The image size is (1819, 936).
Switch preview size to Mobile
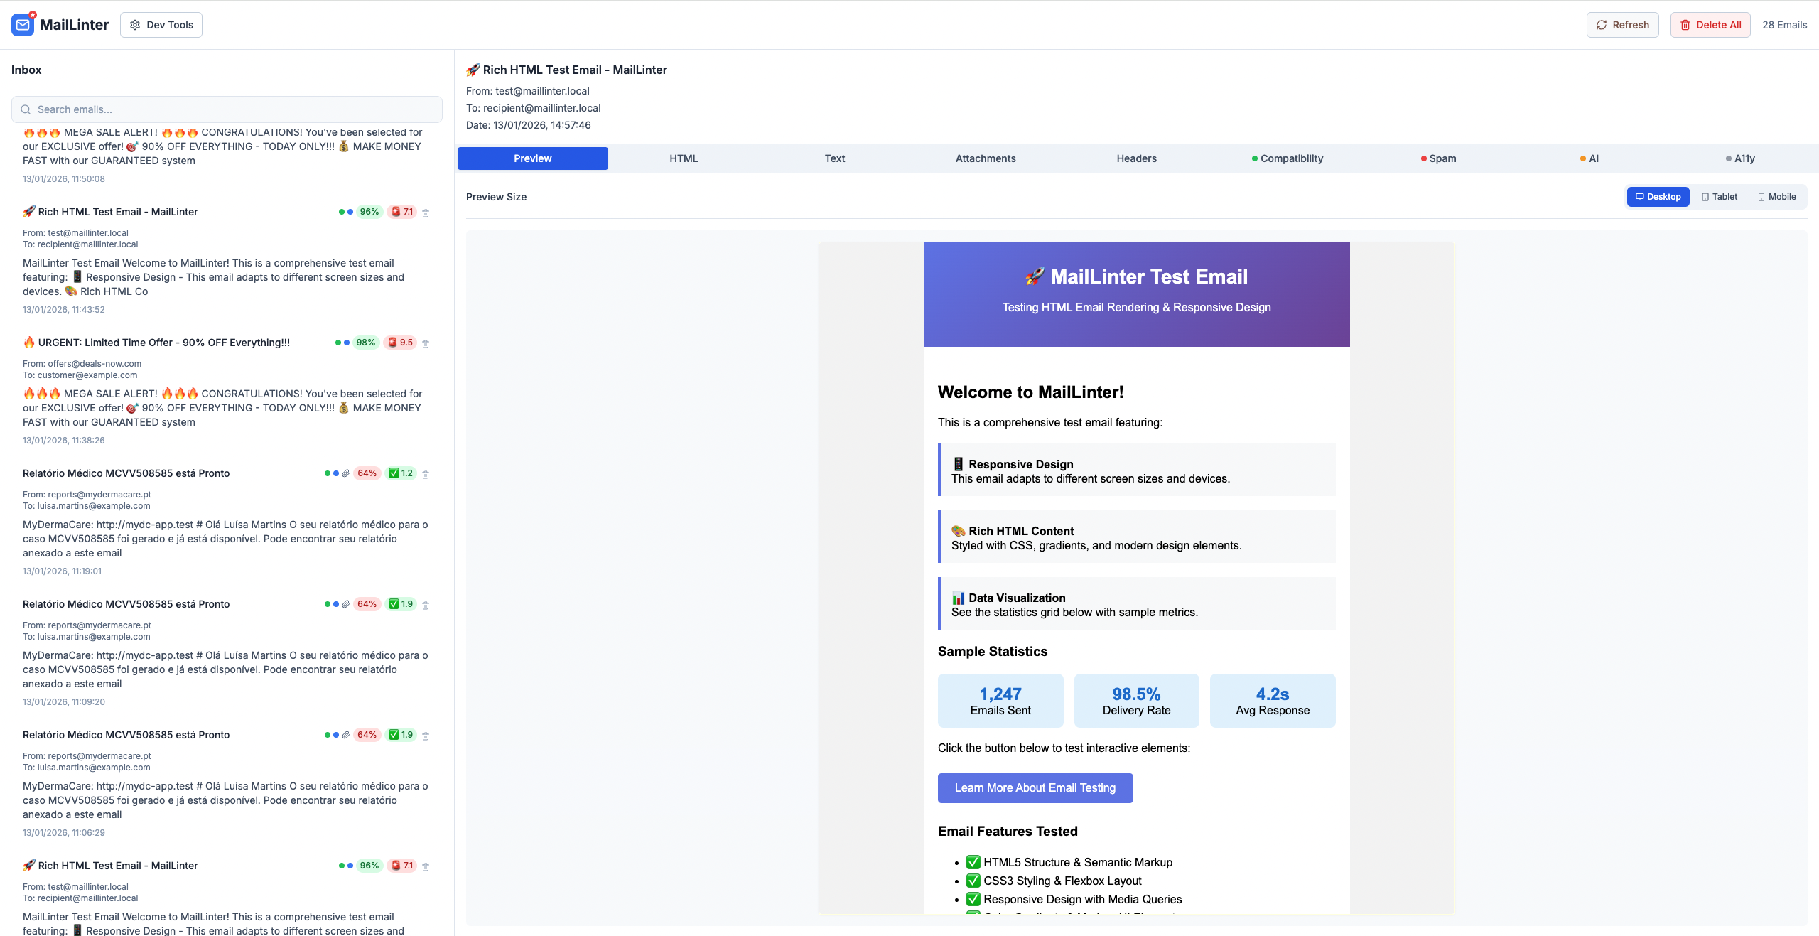click(1776, 197)
